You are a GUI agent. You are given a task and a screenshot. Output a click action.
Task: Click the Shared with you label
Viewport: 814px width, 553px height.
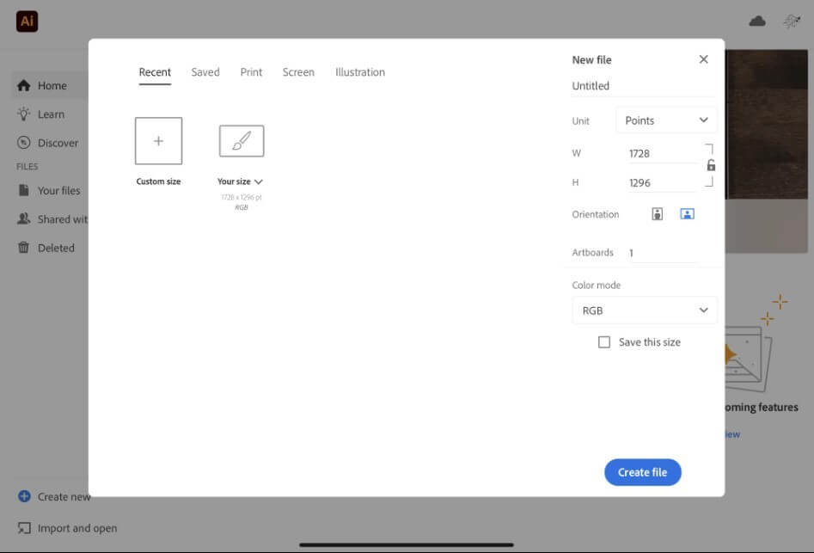[x=63, y=219]
